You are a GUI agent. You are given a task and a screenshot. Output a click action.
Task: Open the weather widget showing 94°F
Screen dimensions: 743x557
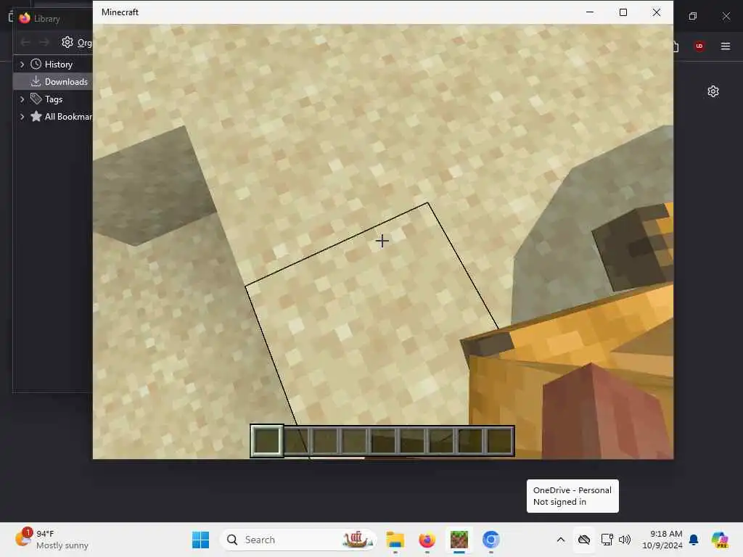point(52,540)
